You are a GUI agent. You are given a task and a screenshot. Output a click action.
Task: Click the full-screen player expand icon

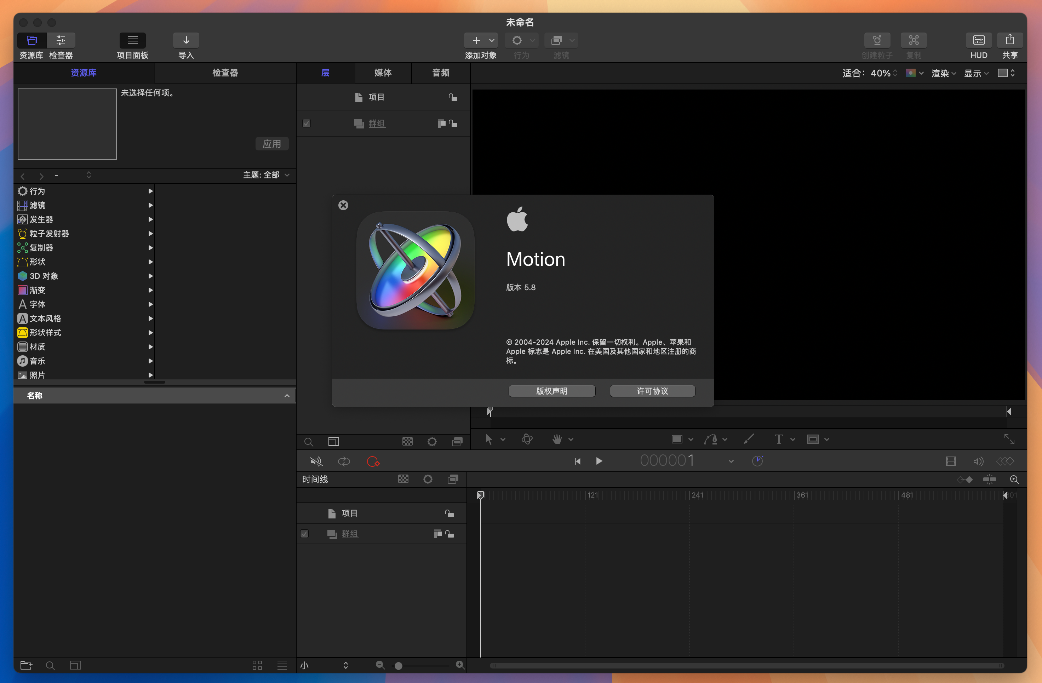1009,439
